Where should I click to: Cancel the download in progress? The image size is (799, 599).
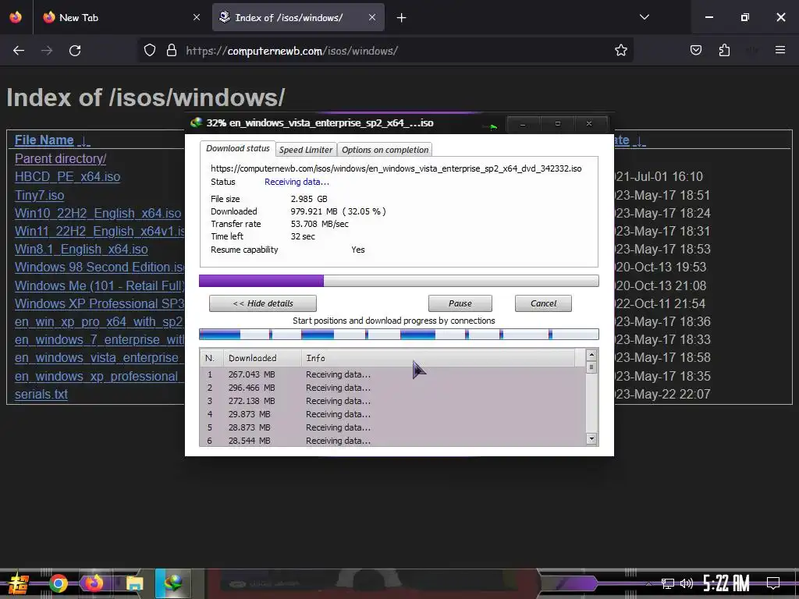coord(543,303)
